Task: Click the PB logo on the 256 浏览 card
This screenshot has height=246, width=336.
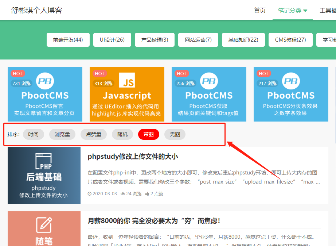Action: point(209,81)
